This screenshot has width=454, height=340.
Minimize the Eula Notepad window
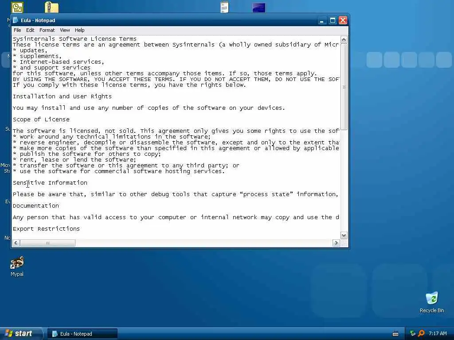click(322, 20)
